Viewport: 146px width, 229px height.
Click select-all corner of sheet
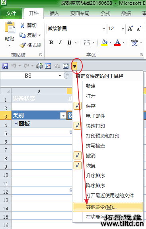click(x=6, y=91)
